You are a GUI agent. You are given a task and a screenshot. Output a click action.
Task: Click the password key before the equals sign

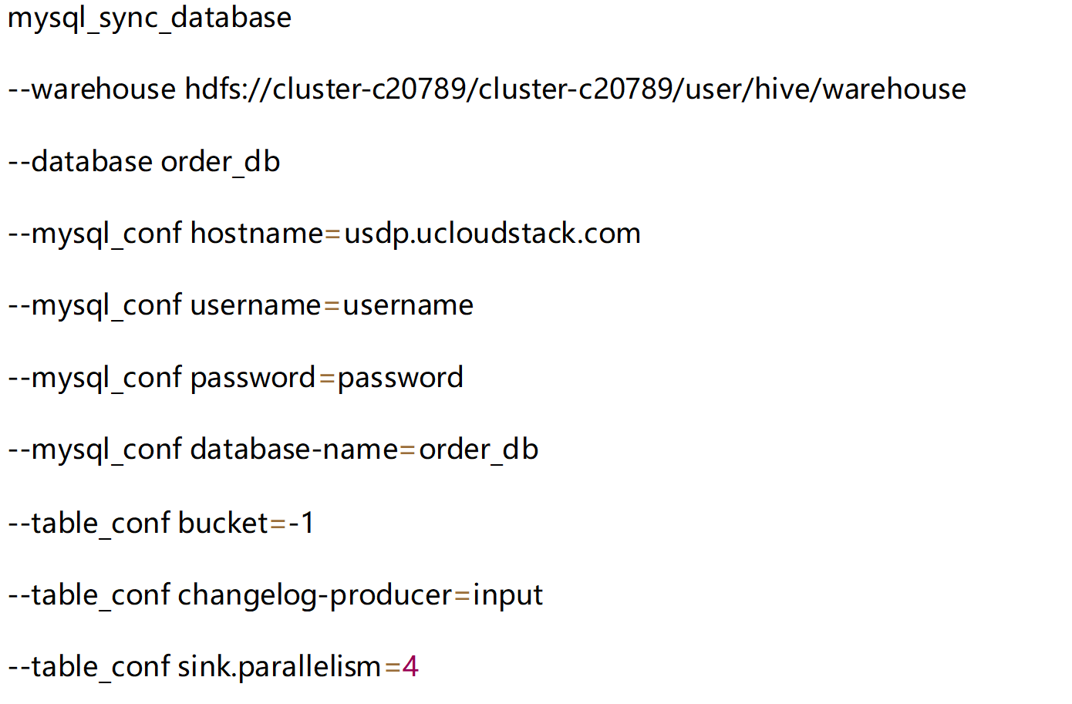[253, 378]
